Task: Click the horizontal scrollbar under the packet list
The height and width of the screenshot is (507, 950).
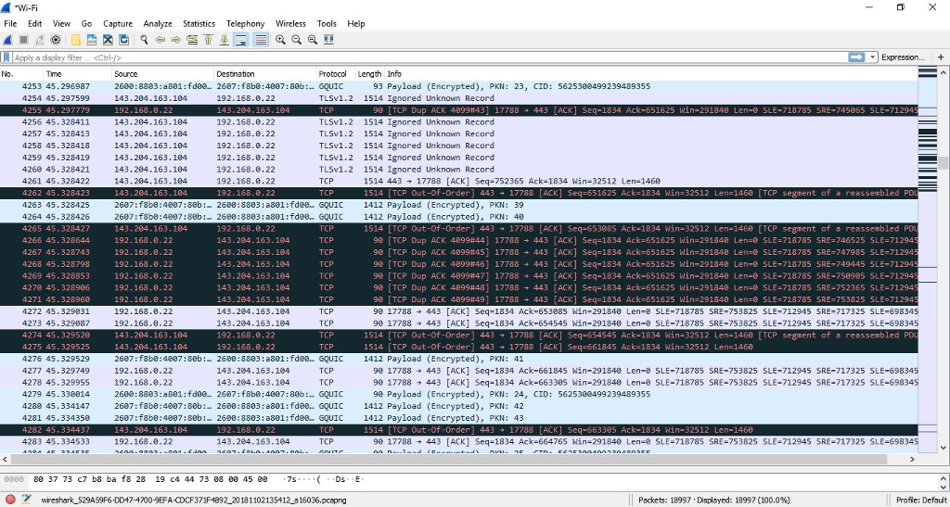Action: (x=445, y=459)
